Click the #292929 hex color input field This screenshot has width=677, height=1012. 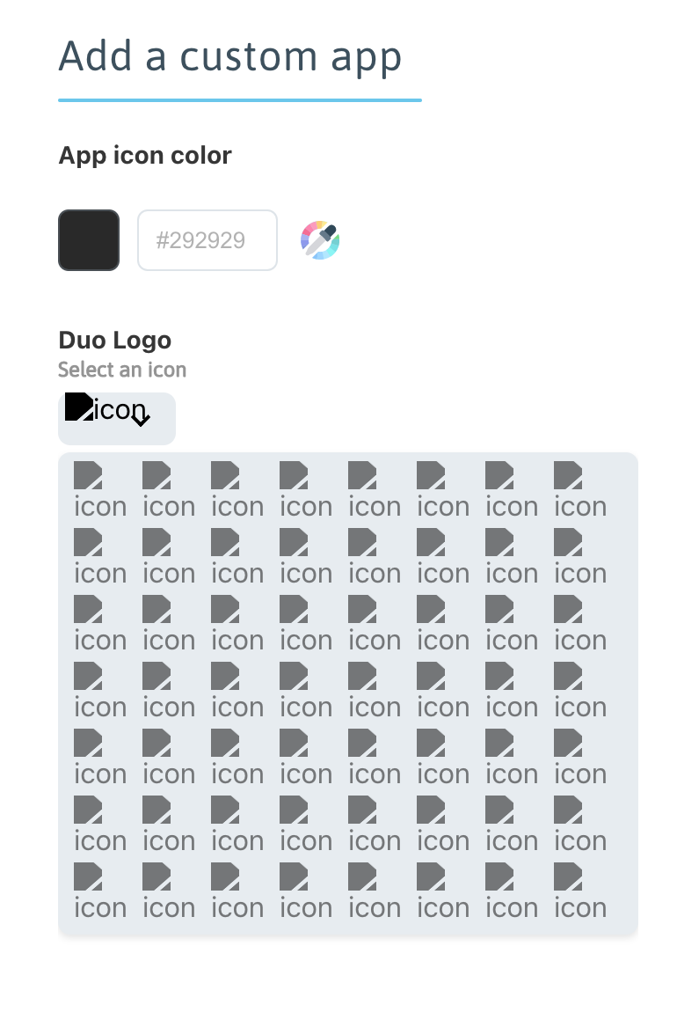207,239
